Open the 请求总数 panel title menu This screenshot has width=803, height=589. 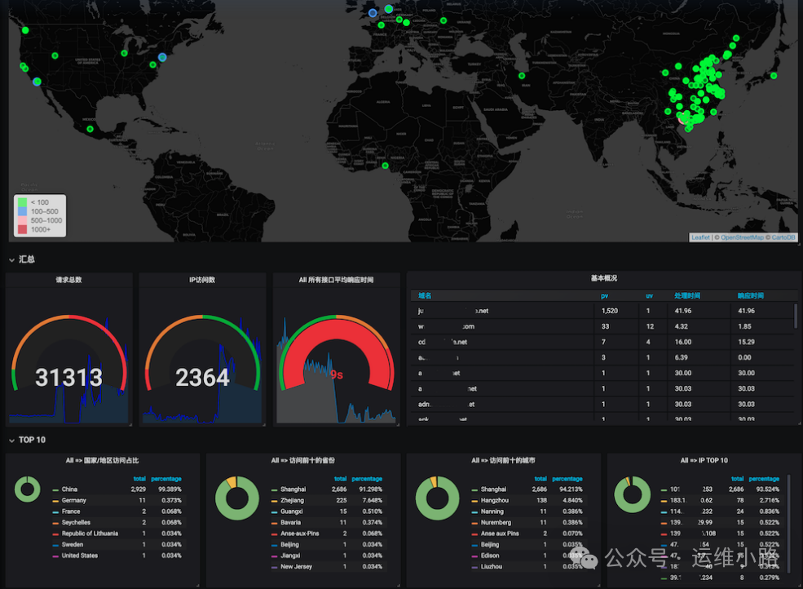(68, 280)
